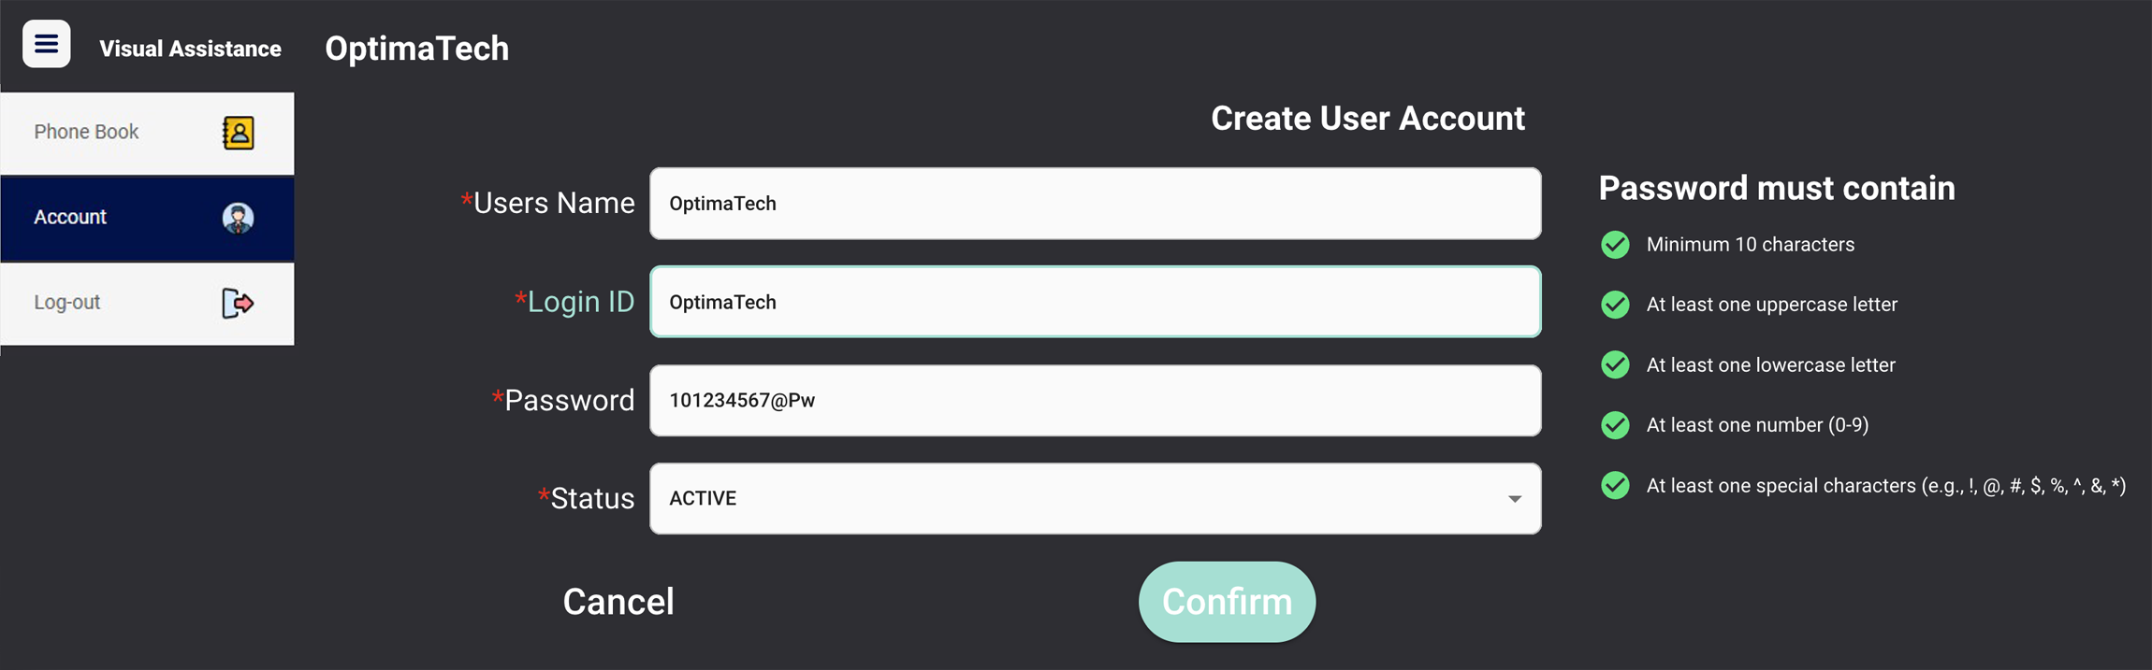Click the Phone Book contact icon
The image size is (2152, 670).
tap(238, 133)
